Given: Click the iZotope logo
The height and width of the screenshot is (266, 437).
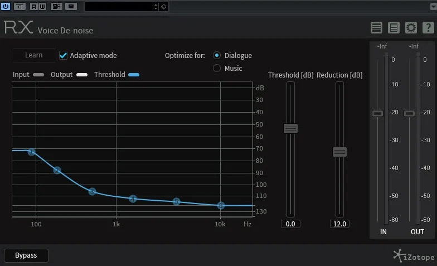Looking at the screenshot, I should click(x=414, y=255).
